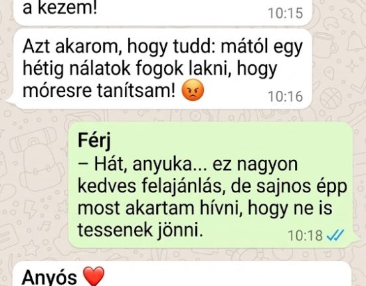The height and width of the screenshot is (286, 366).
Task: Select the 10:16 message timestamp
Action: point(285,96)
